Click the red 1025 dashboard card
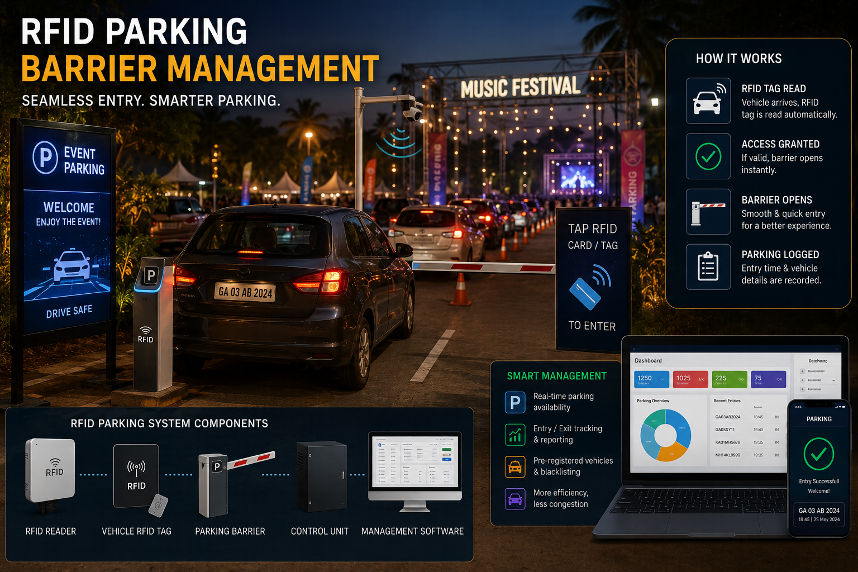This screenshot has height=572, width=858. point(690,379)
